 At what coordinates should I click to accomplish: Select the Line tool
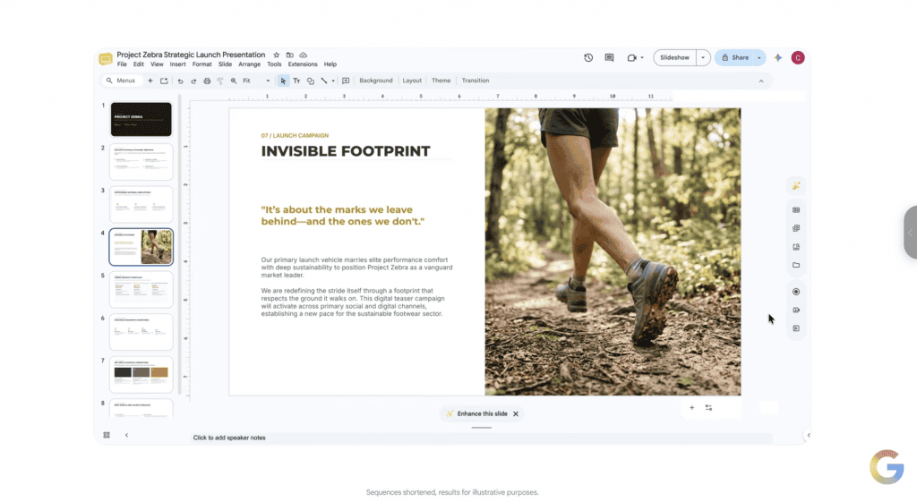pos(324,81)
